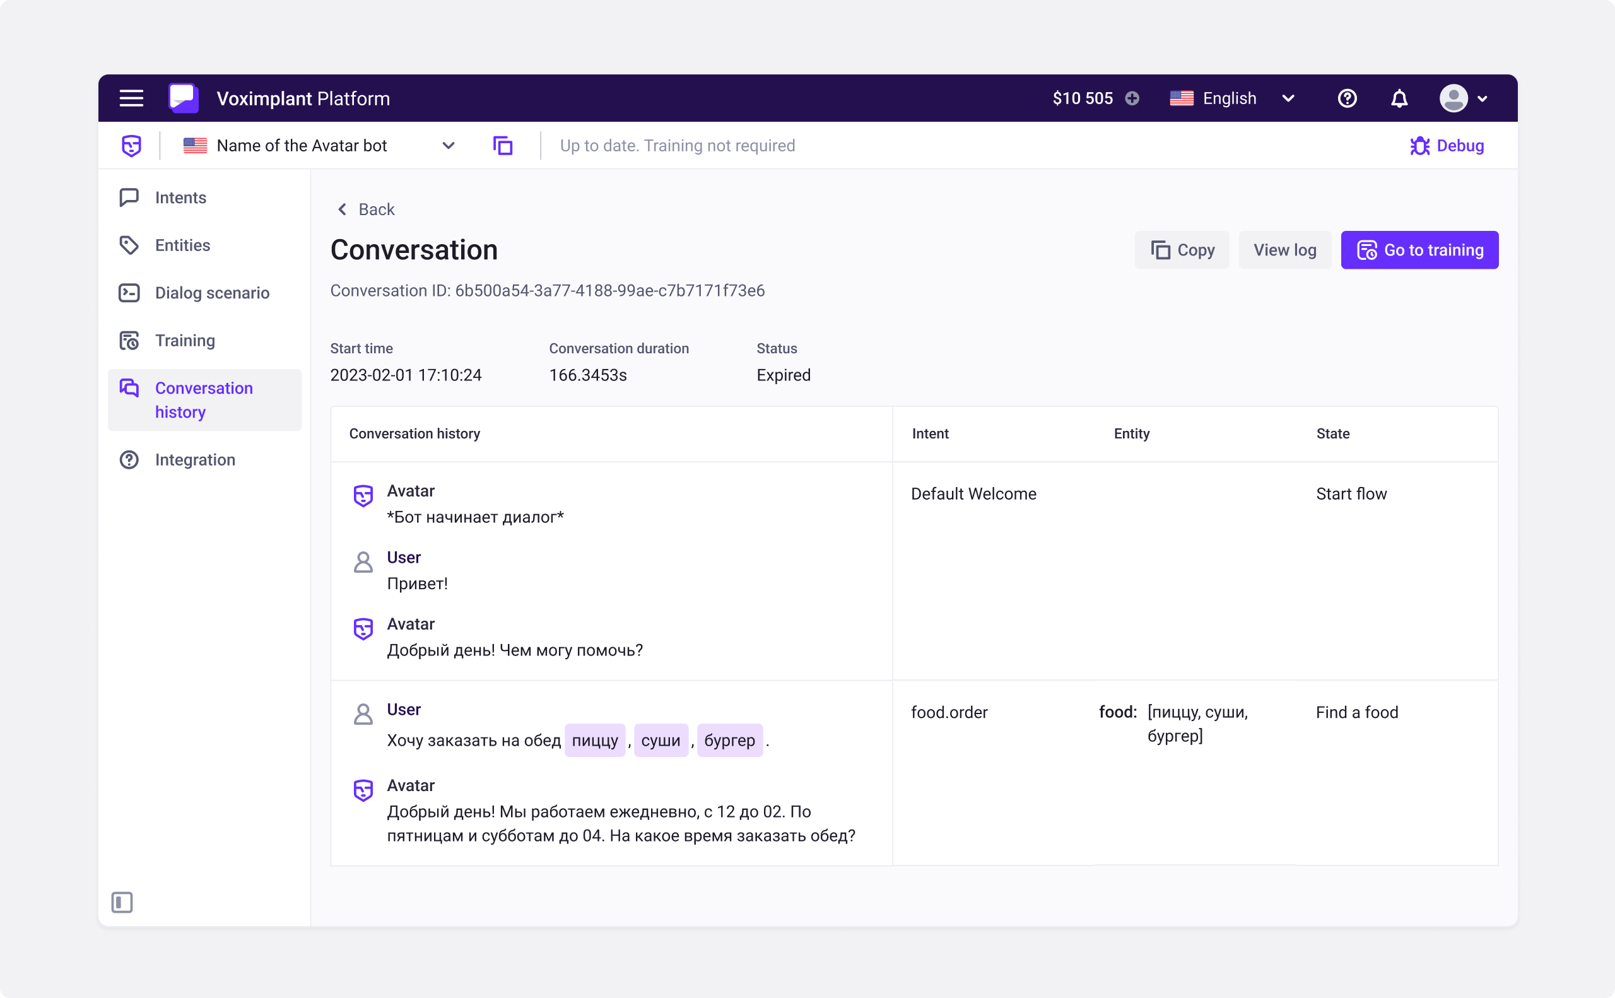
Task: Collapse the sidebar panel toggle
Action: tap(122, 901)
